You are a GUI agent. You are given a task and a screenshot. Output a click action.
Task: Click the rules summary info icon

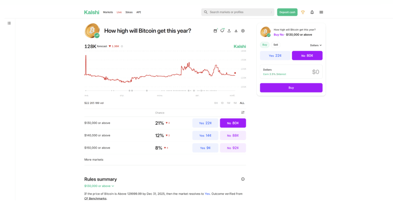click(x=243, y=179)
